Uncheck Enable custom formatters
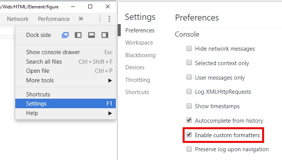282x160 pixels. click(x=189, y=135)
